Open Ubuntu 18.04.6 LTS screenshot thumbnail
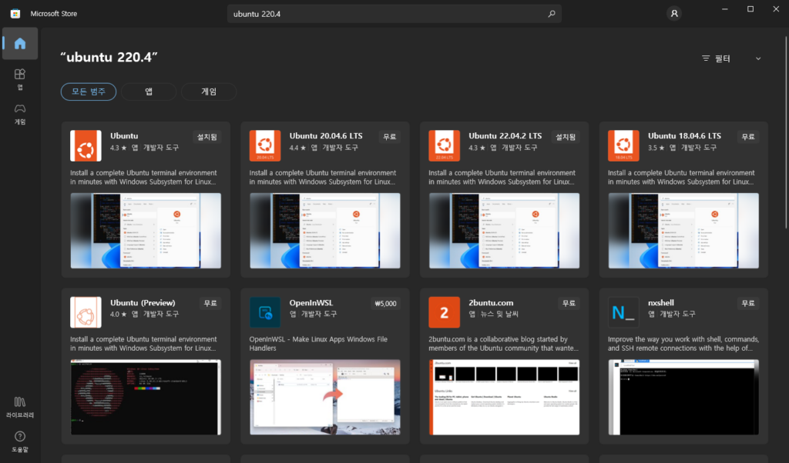This screenshot has height=463, width=789. point(683,231)
